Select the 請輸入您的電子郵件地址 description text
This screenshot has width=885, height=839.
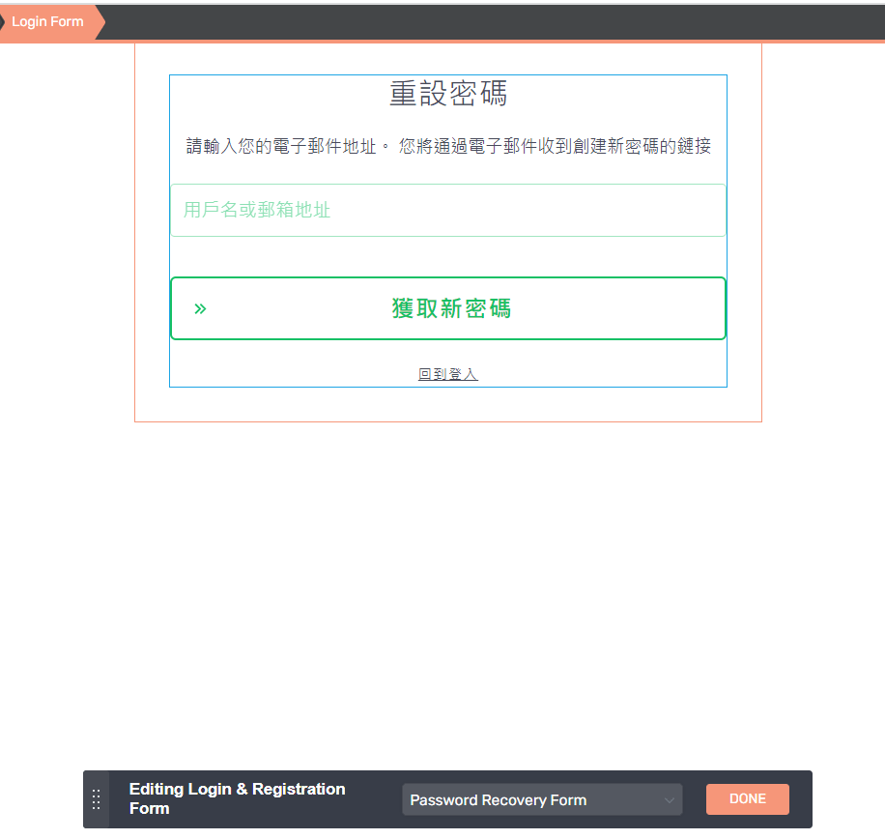pos(448,146)
